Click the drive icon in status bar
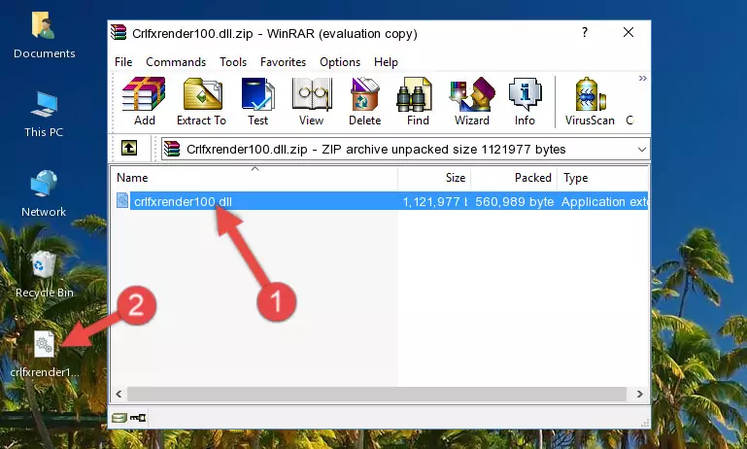This screenshot has width=747, height=449. (x=119, y=418)
